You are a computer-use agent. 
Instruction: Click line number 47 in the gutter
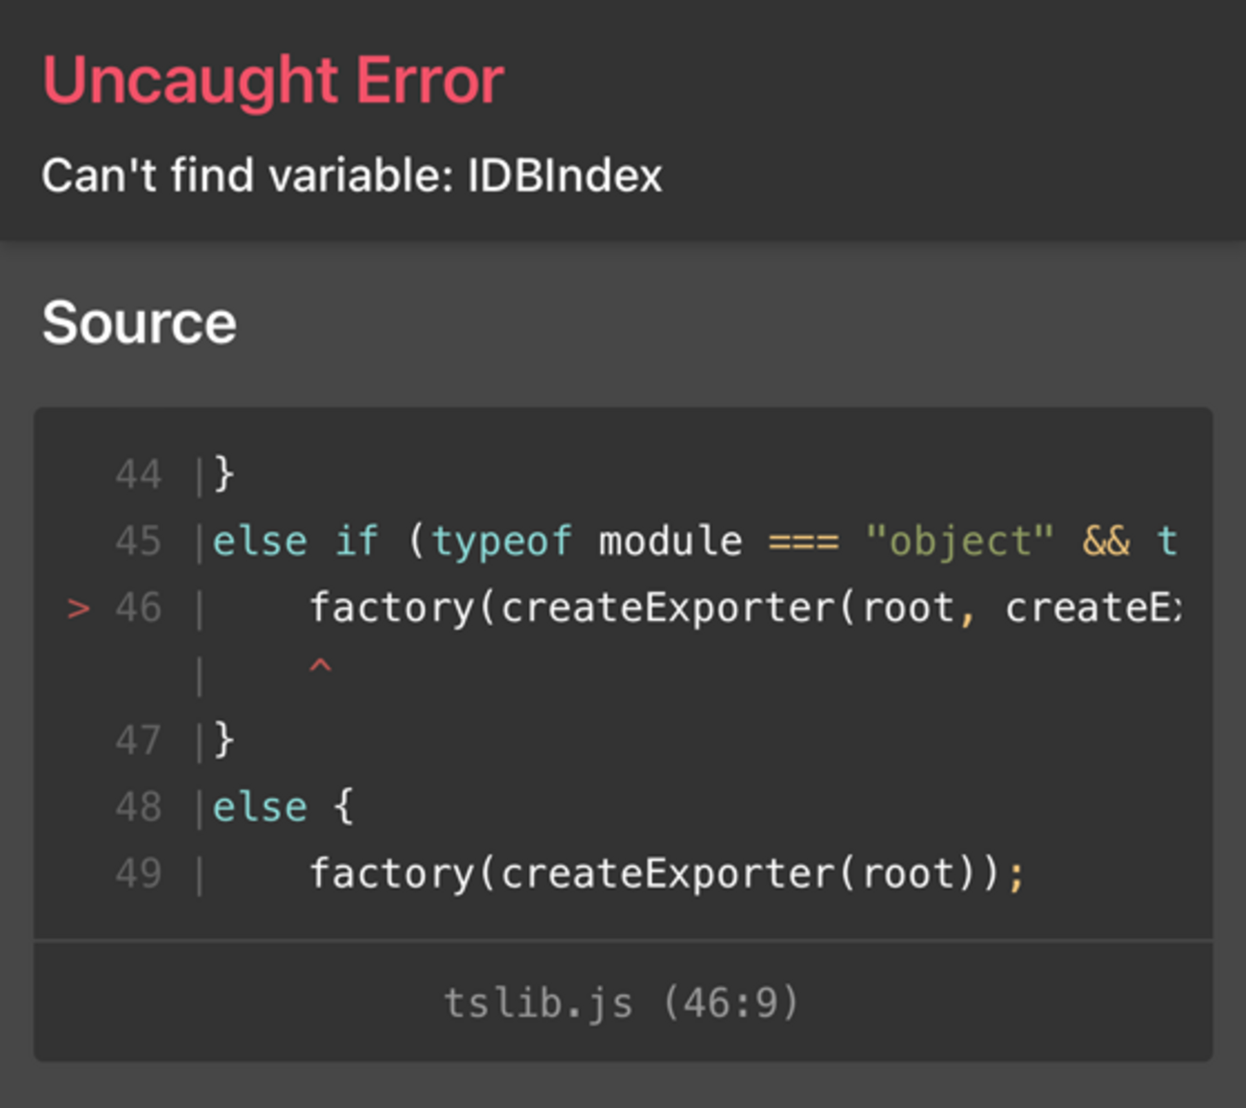tap(138, 740)
